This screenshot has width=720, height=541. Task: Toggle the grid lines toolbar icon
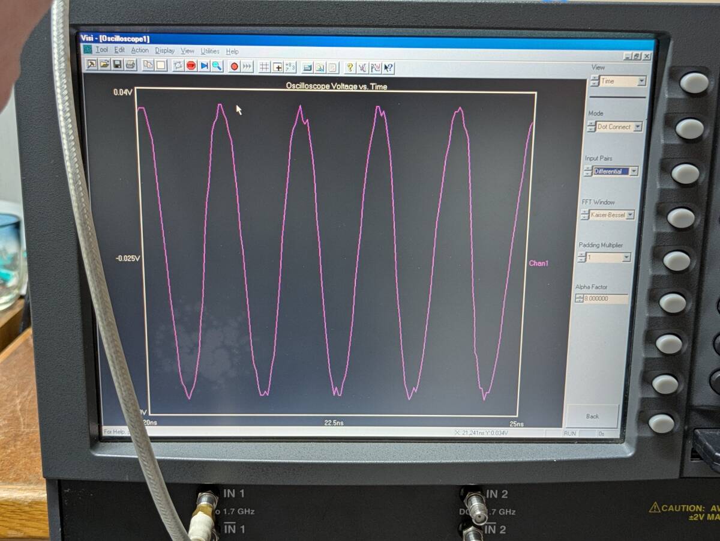click(264, 67)
